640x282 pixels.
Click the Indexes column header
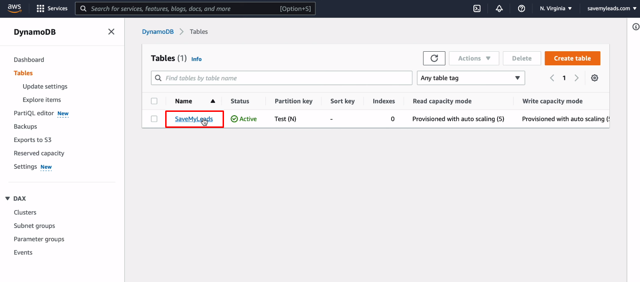click(384, 101)
